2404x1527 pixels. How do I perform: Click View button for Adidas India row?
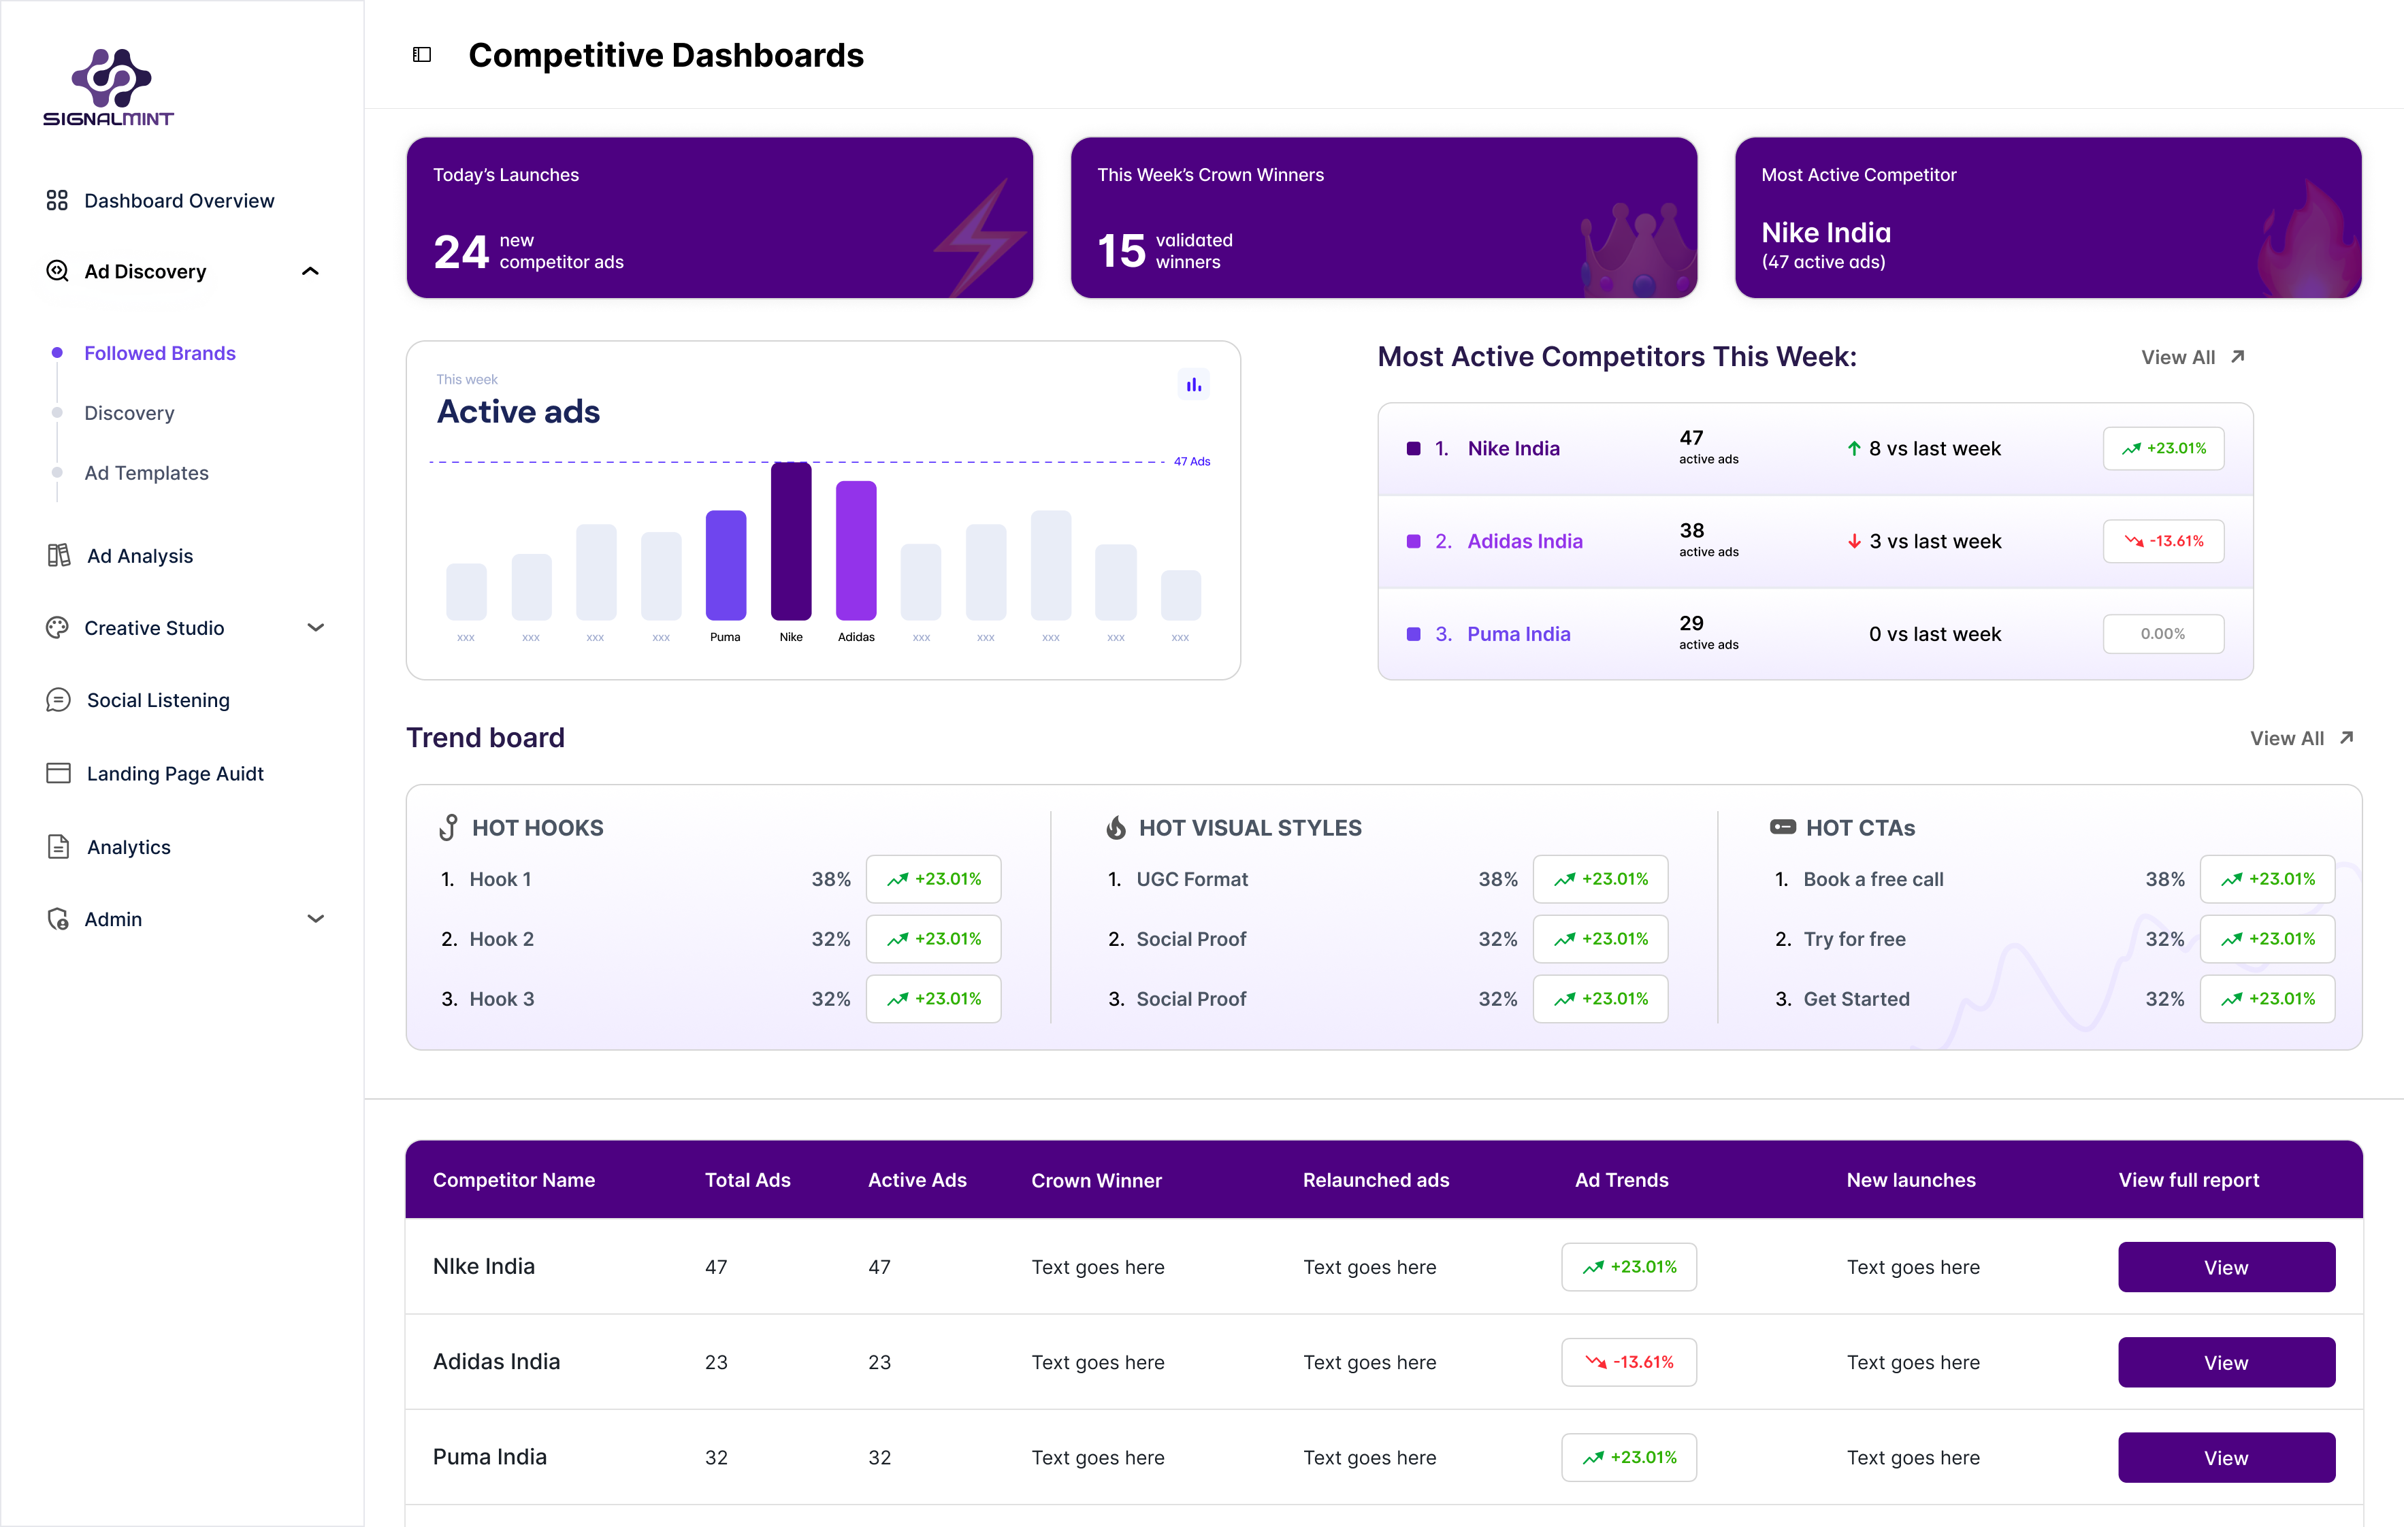click(2226, 1362)
